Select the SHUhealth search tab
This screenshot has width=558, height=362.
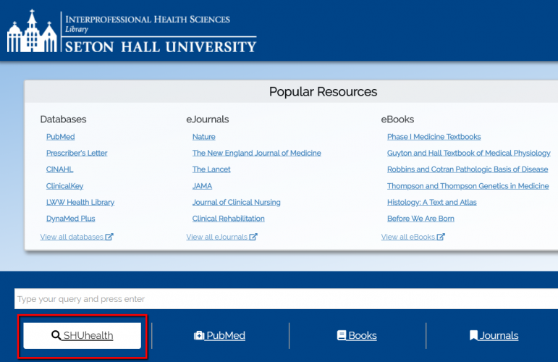[83, 336]
